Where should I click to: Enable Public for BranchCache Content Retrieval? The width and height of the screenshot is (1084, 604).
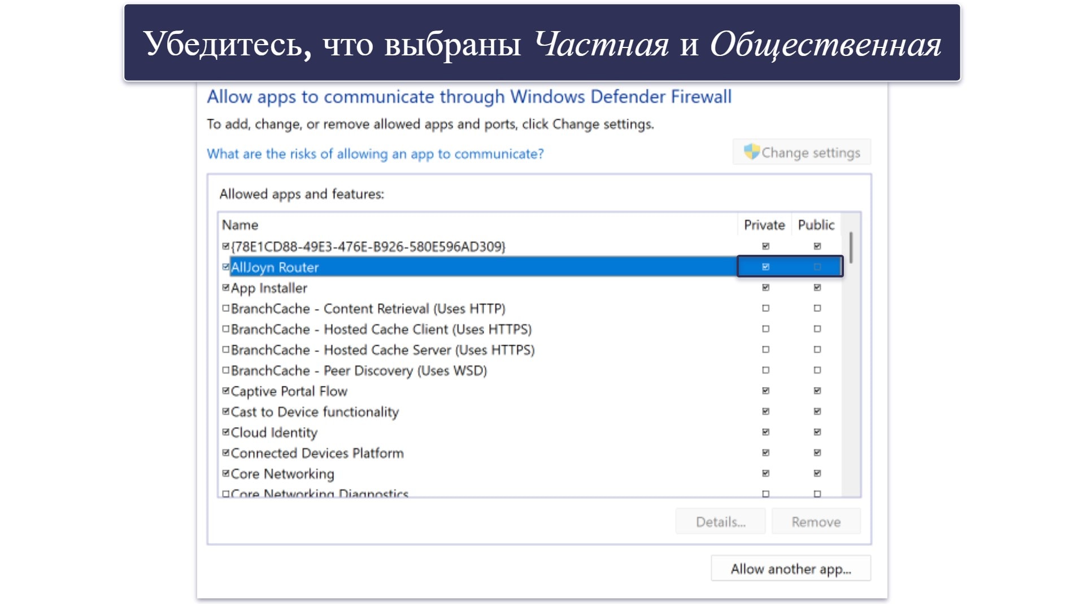(x=817, y=308)
